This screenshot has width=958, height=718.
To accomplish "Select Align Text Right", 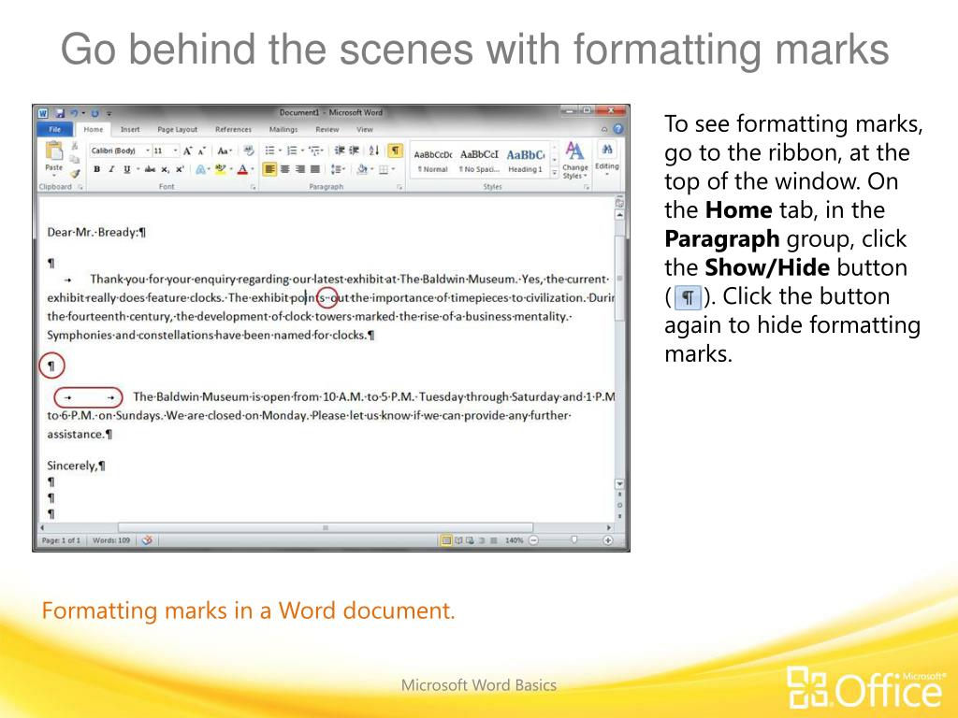I will [300, 169].
